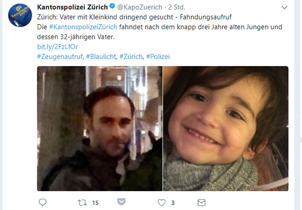Expand the tweet options chevron menu

[x=284, y=8]
